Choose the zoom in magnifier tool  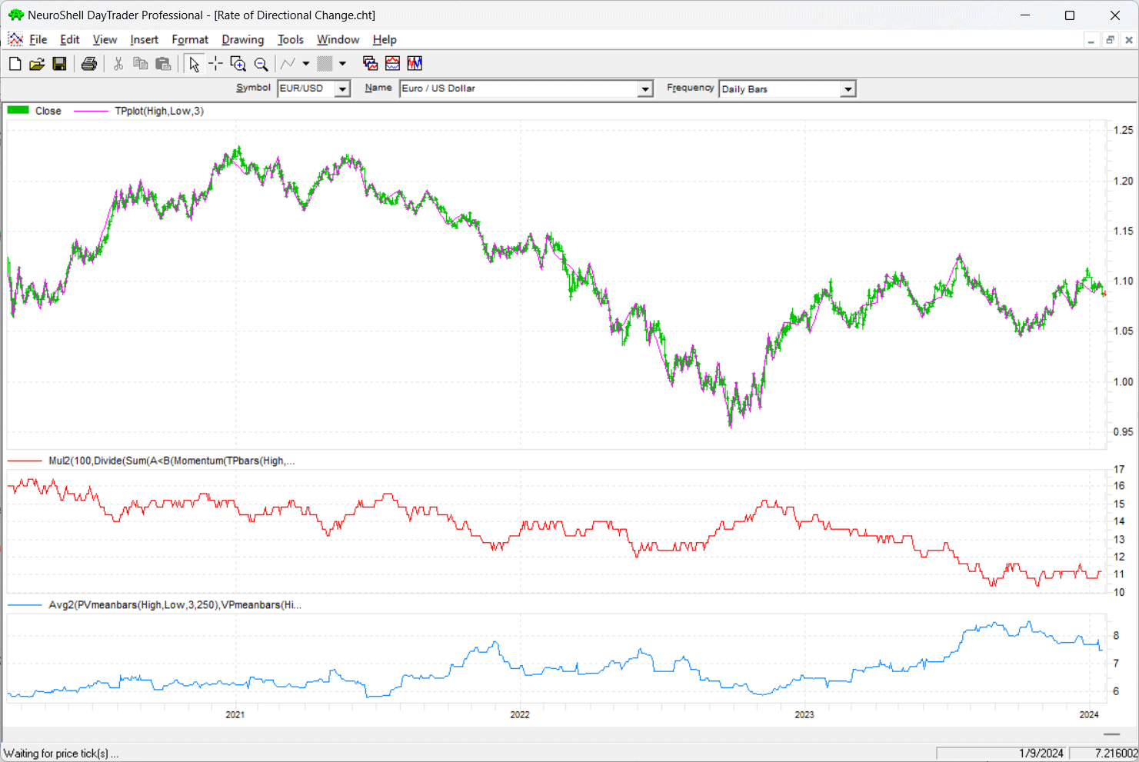(238, 64)
